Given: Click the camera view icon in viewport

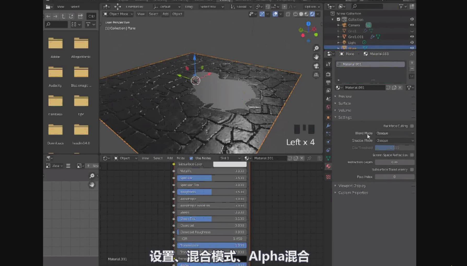Looking at the screenshot, I should coord(316,66).
